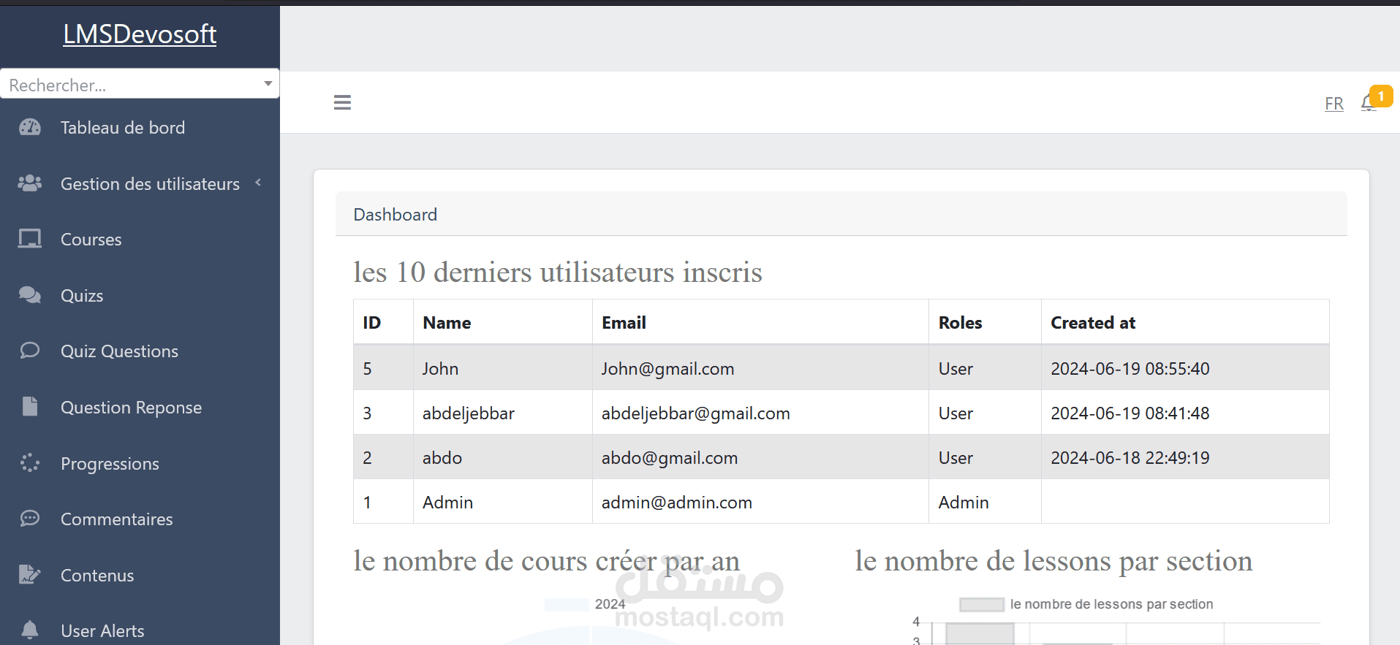
Task: Click the Rechercher search field
Action: tap(140, 84)
